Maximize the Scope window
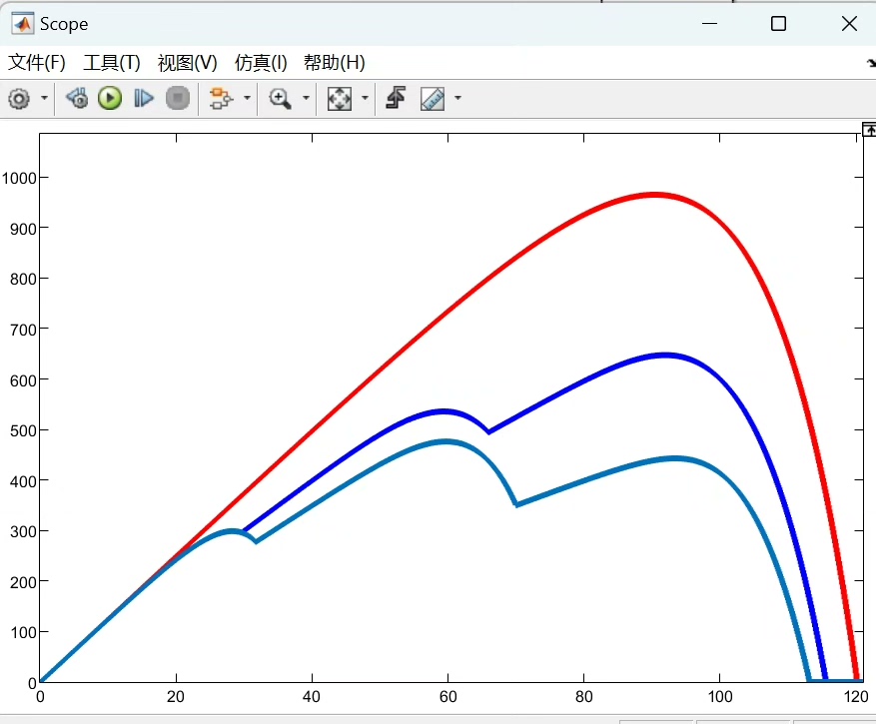Viewport: 876px width, 724px height. (x=778, y=23)
